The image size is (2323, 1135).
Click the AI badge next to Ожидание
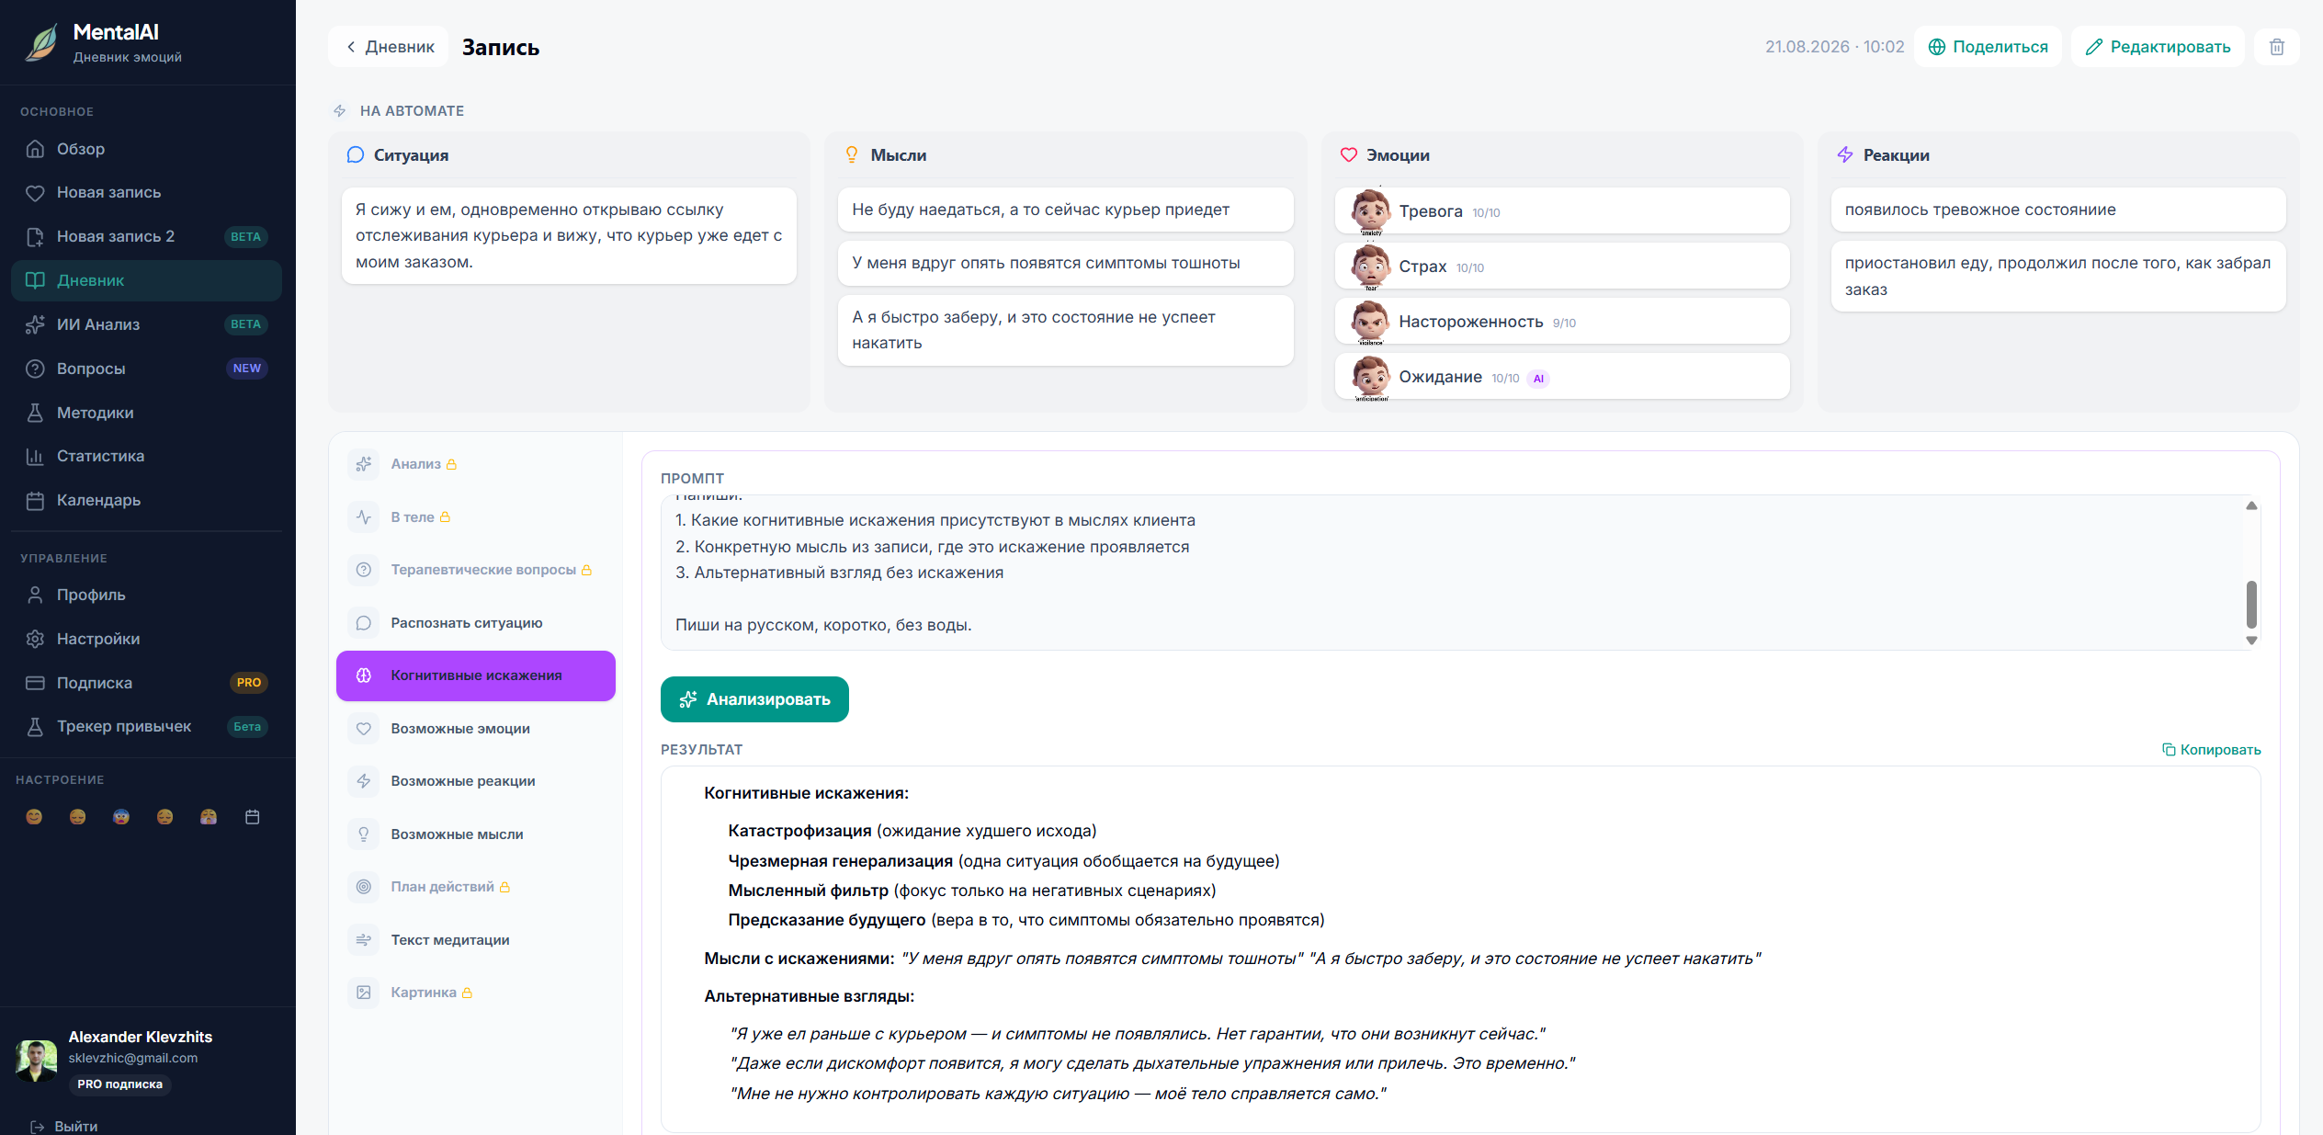pos(1538,379)
